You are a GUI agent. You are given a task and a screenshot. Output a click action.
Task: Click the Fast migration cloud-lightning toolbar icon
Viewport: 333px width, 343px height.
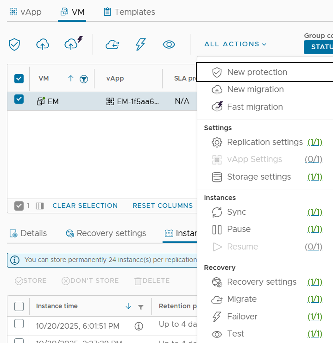point(72,44)
